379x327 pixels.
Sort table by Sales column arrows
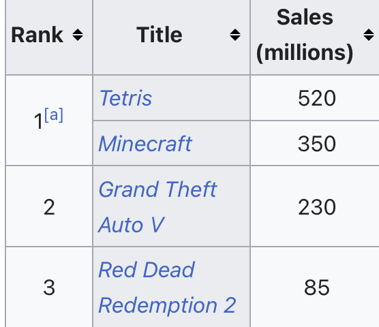click(369, 35)
